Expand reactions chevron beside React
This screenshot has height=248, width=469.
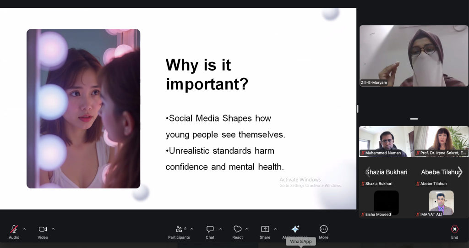click(x=247, y=229)
